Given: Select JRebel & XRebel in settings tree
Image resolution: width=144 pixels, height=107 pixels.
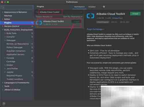Looking at the screenshot, I should pyautogui.click(x=12, y=90).
